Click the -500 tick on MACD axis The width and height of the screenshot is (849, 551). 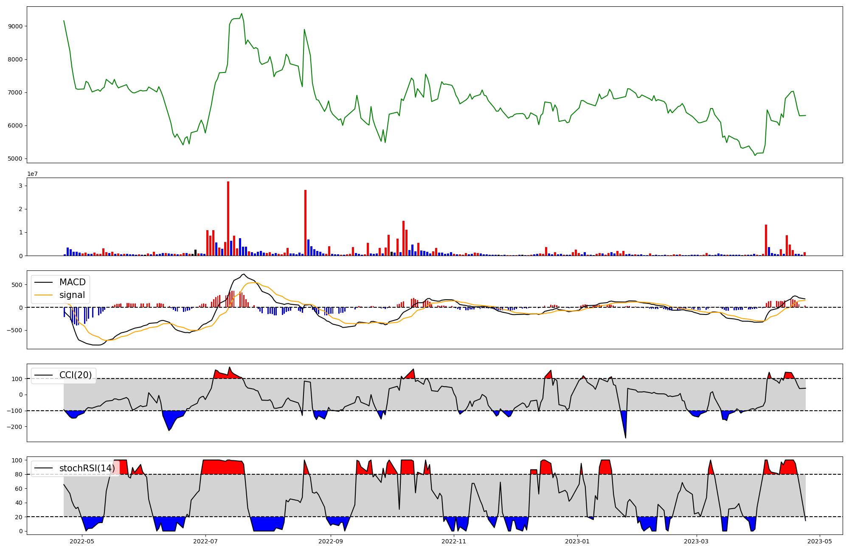click(14, 330)
